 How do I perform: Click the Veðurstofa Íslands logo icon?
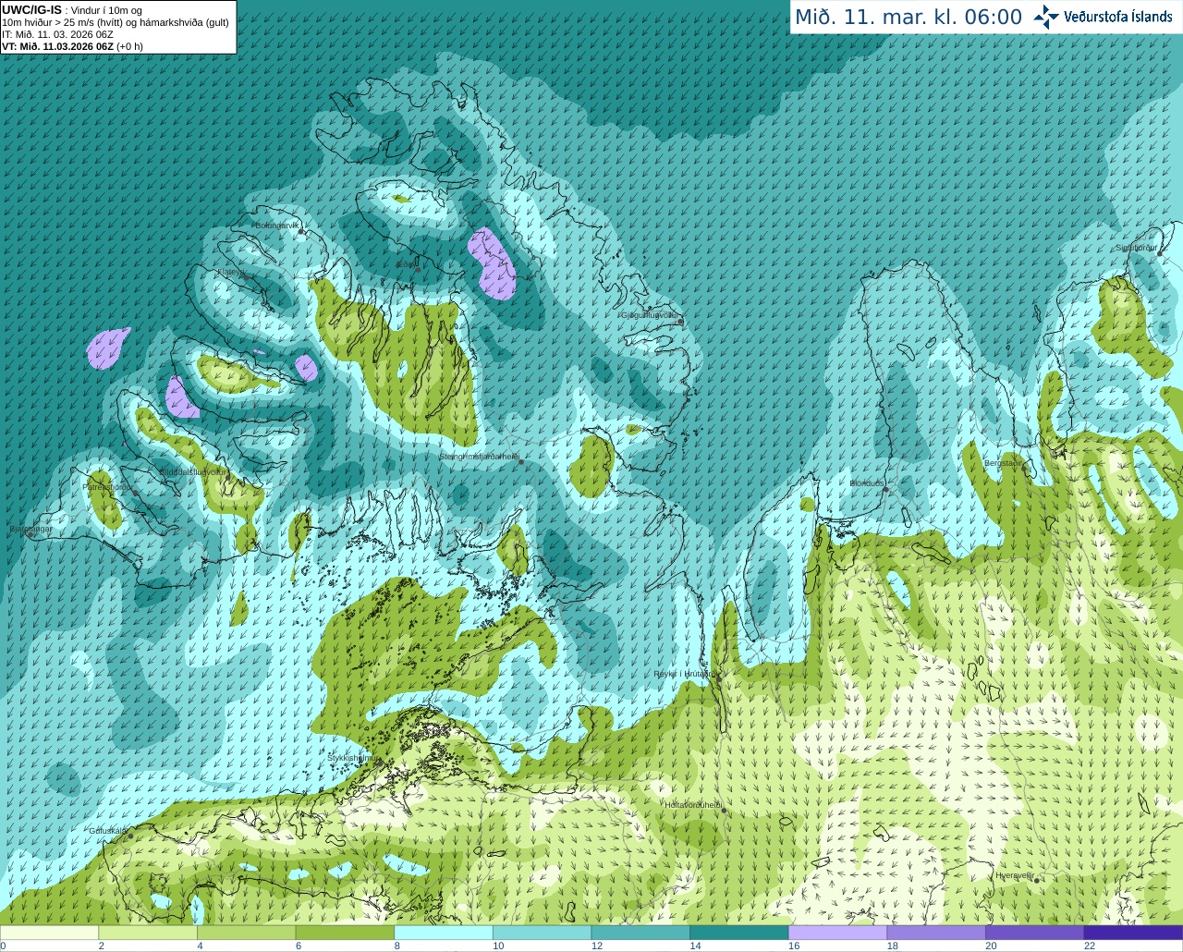coord(1045,17)
